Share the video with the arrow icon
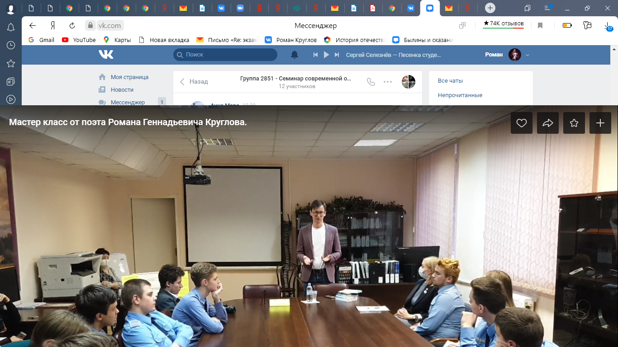The height and width of the screenshot is (347, 618). tap(548, 123)
